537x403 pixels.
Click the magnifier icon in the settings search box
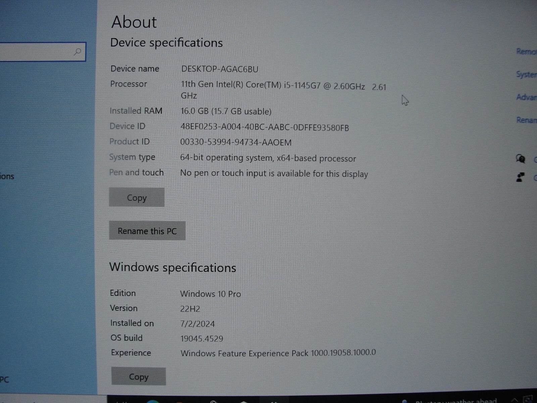pos(78,52)
